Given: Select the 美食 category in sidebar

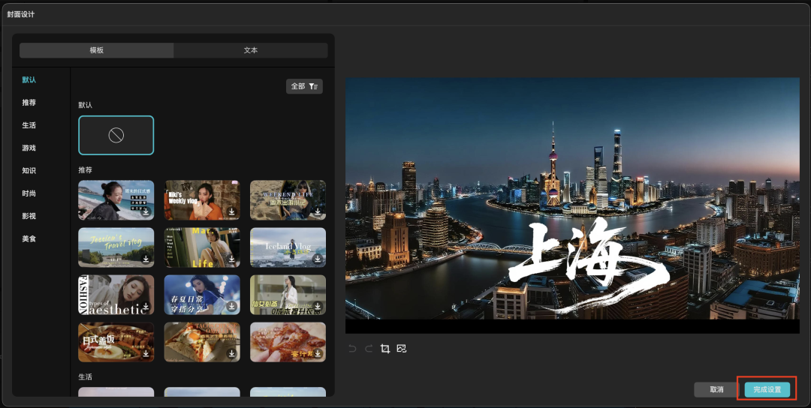Looking at the screenshot, I should [29, 238].
